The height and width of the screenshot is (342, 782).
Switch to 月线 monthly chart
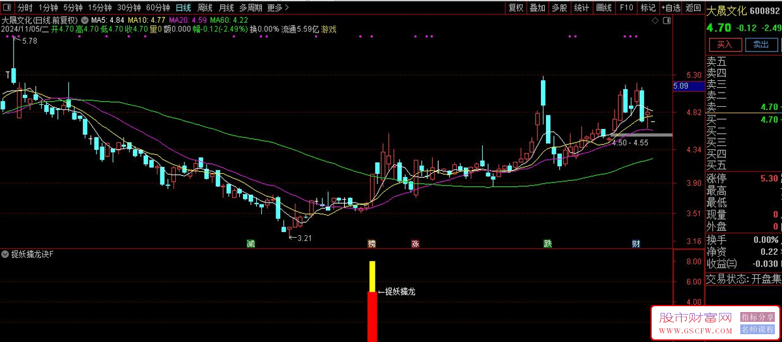[226, 8]
